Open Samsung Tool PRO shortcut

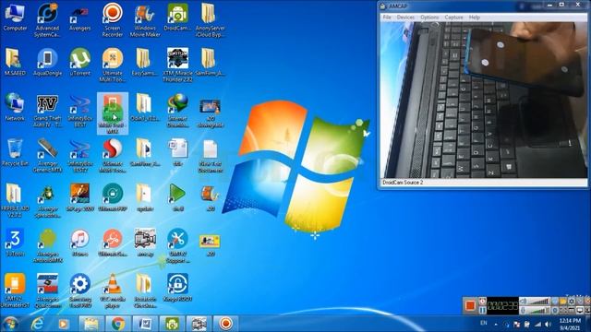(80, 291)
